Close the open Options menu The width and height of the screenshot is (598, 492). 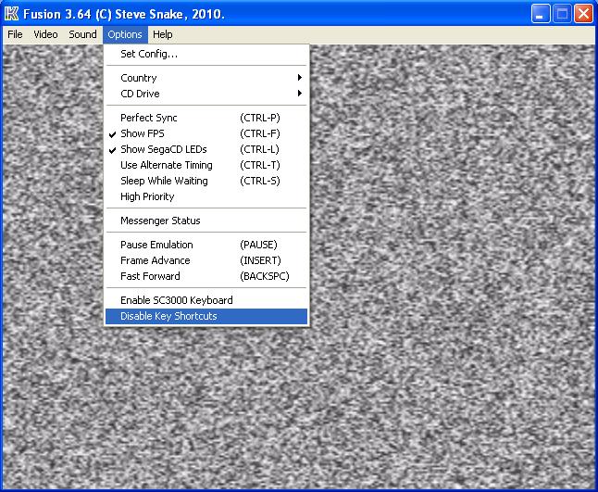click(x=125, y=34)
